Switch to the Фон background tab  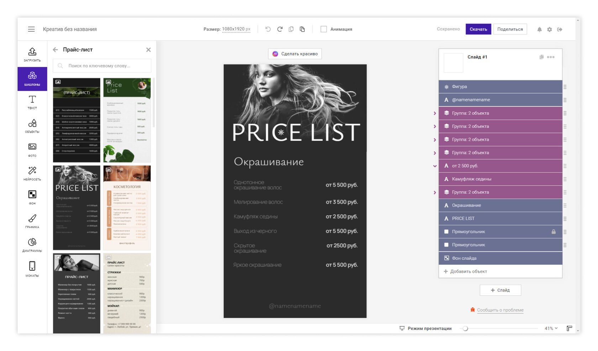click(32, 197)
